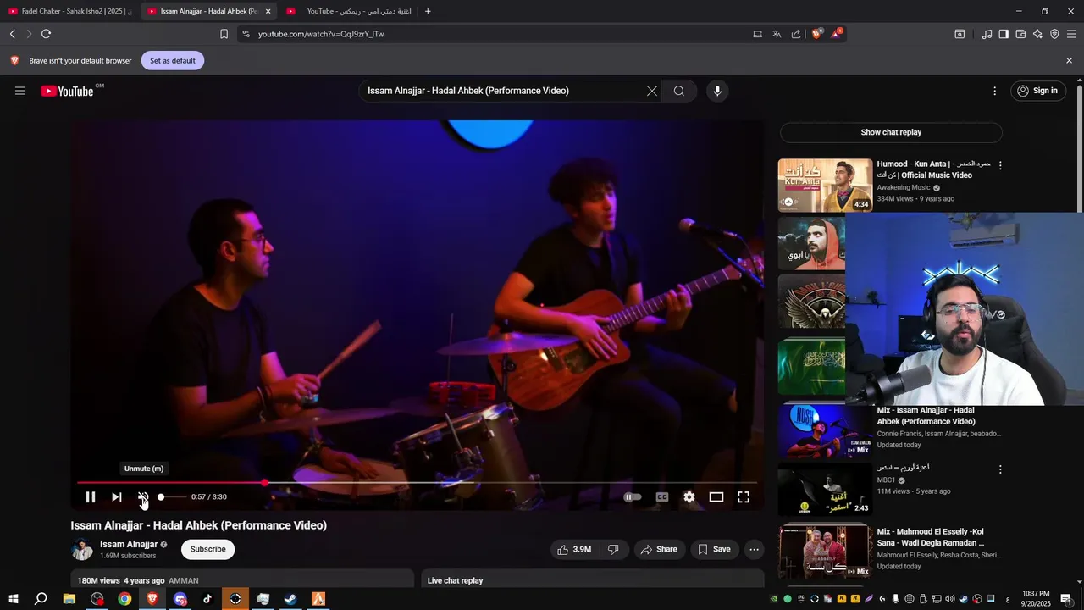Skip to next video in player
Image resolution: width=1084 pixels, height=610 pixels.
pyautogui.click(x=117, y=497)
